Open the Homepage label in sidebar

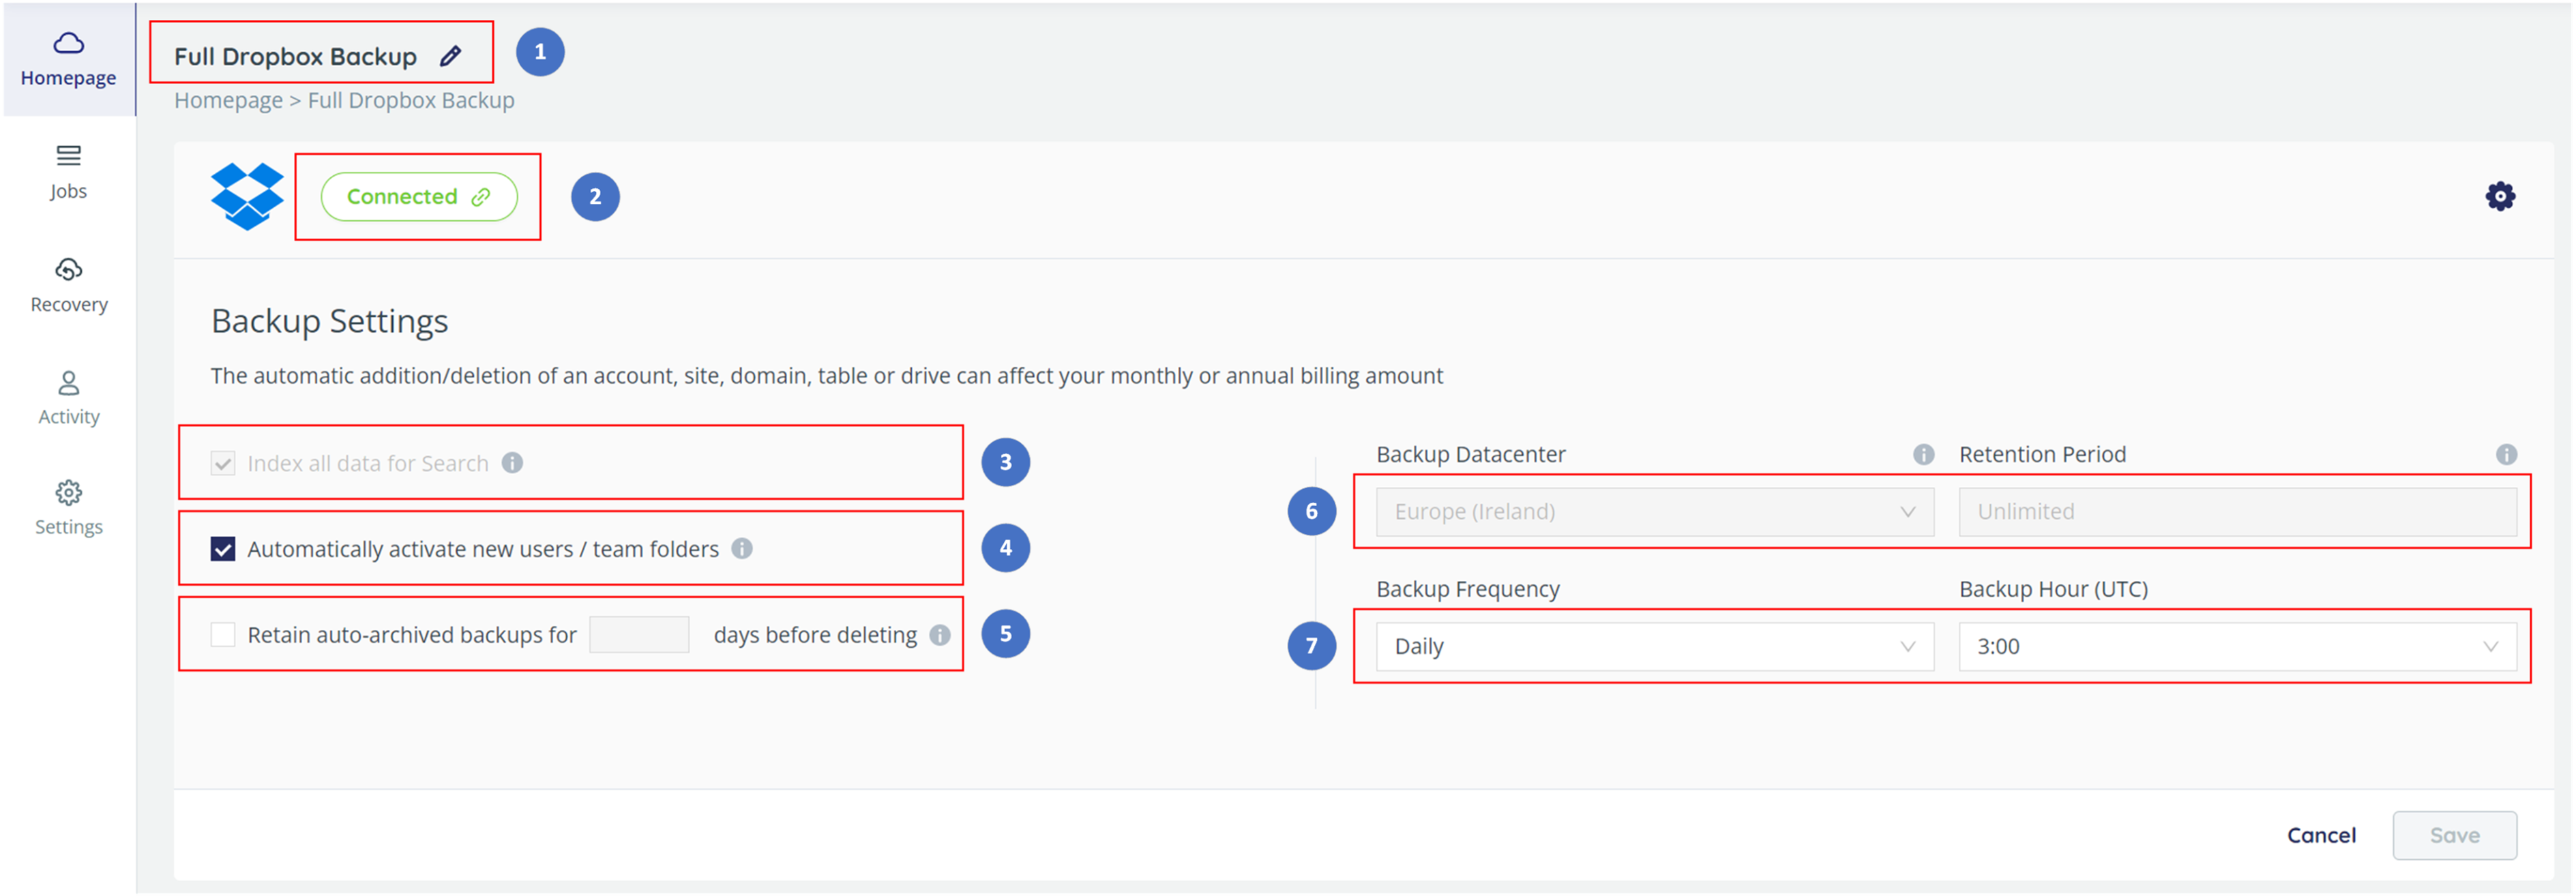[68, 78]
